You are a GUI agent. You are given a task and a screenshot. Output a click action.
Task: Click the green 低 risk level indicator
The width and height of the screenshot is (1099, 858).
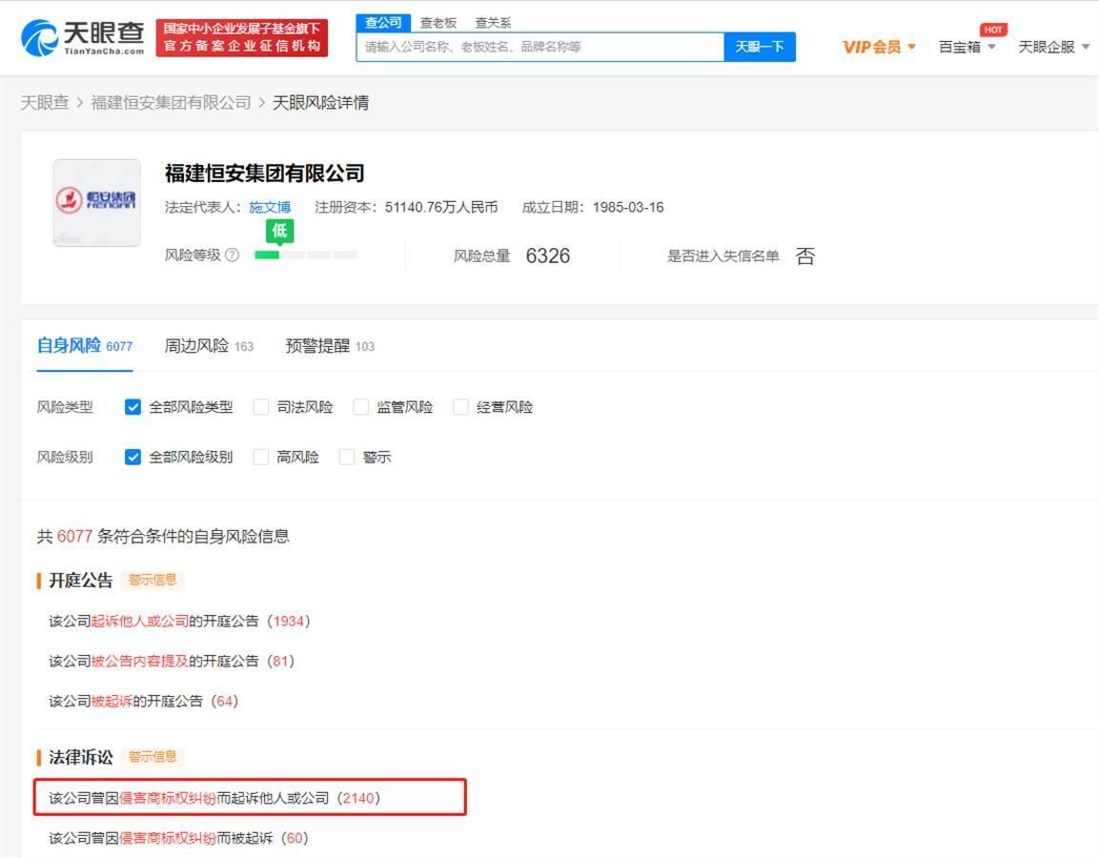(x=279, y=231)
